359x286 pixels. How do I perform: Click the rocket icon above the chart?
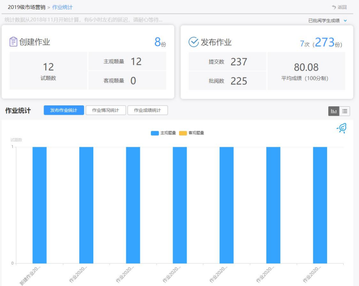coord(341,128)
